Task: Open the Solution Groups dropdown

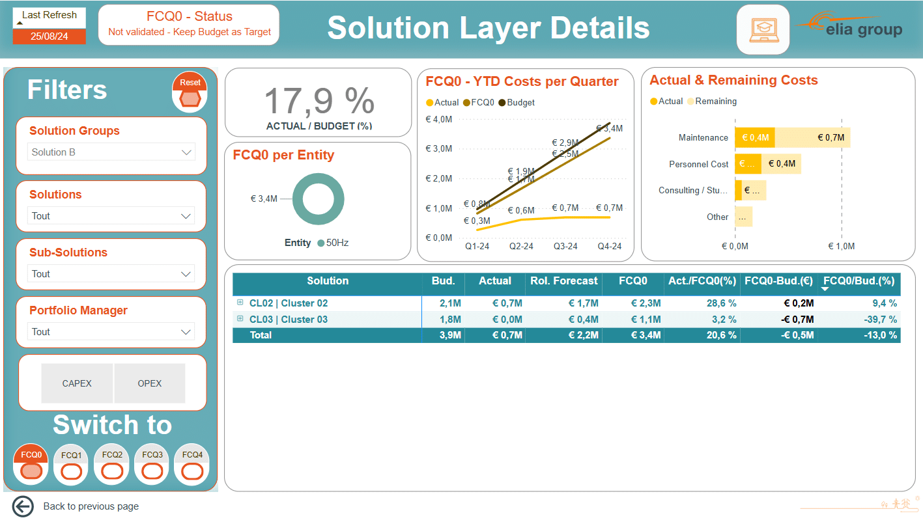Action: point(111,152)
